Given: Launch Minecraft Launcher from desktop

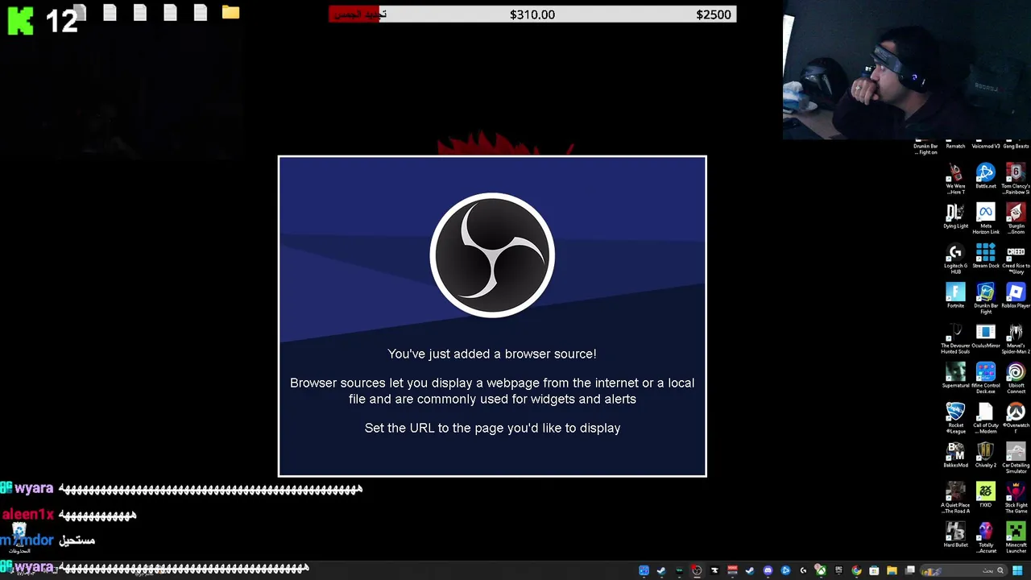Looking at the screenshot, I should (x=1016, y=538).
